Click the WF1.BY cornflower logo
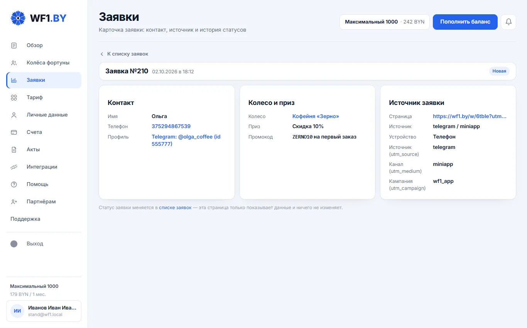527x328 pixels. (18, 18)
